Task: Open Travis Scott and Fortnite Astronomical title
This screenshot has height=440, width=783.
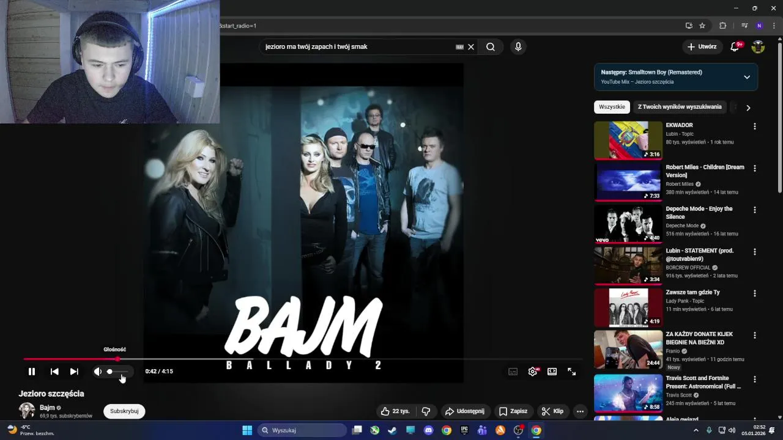Action: point(703,382)
